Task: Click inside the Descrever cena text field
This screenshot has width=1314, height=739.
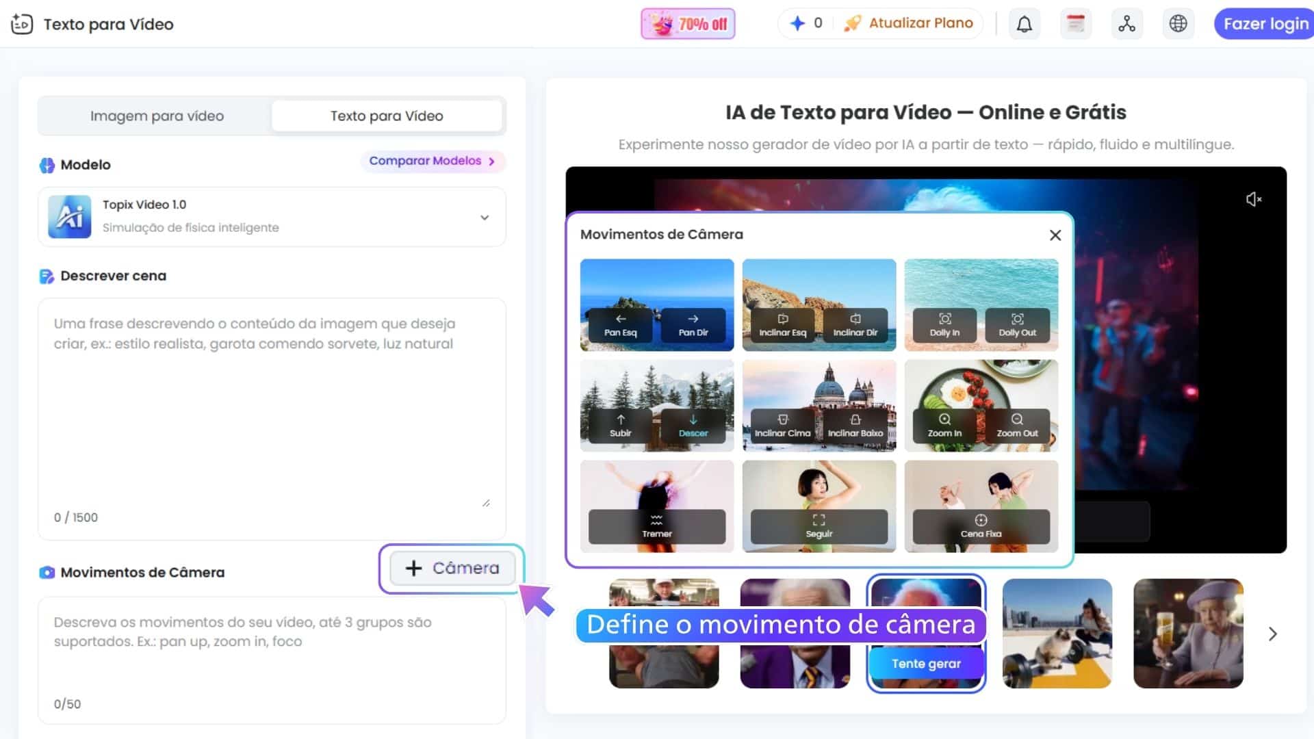Action: 271,411
